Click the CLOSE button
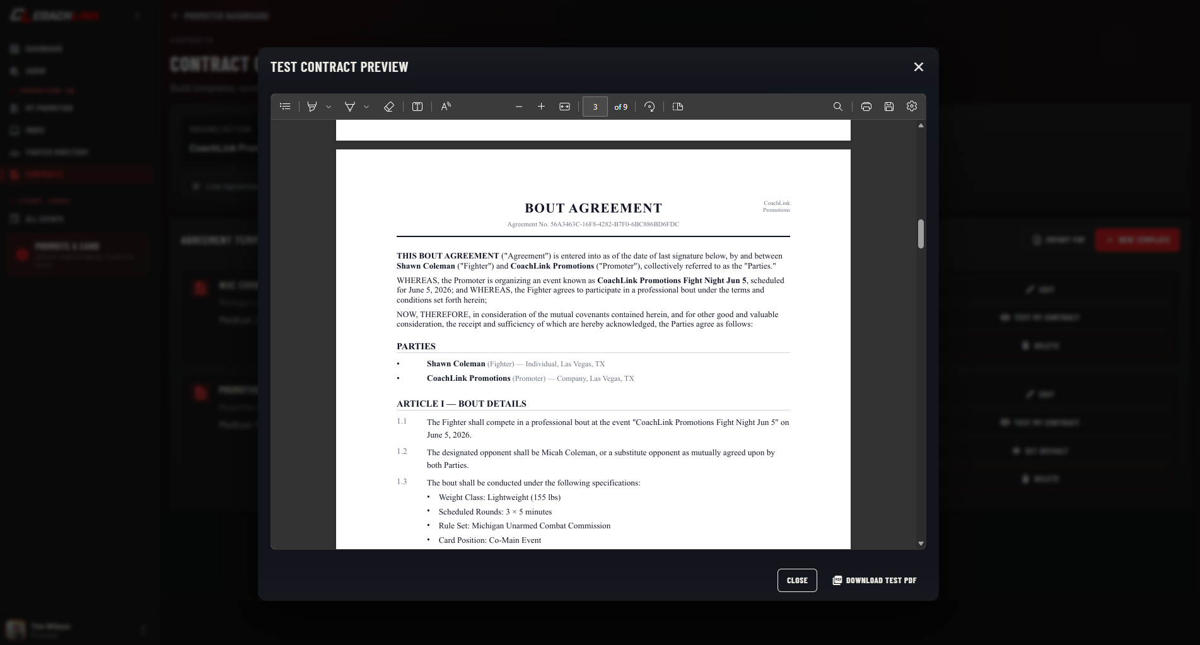 [797, 580]
